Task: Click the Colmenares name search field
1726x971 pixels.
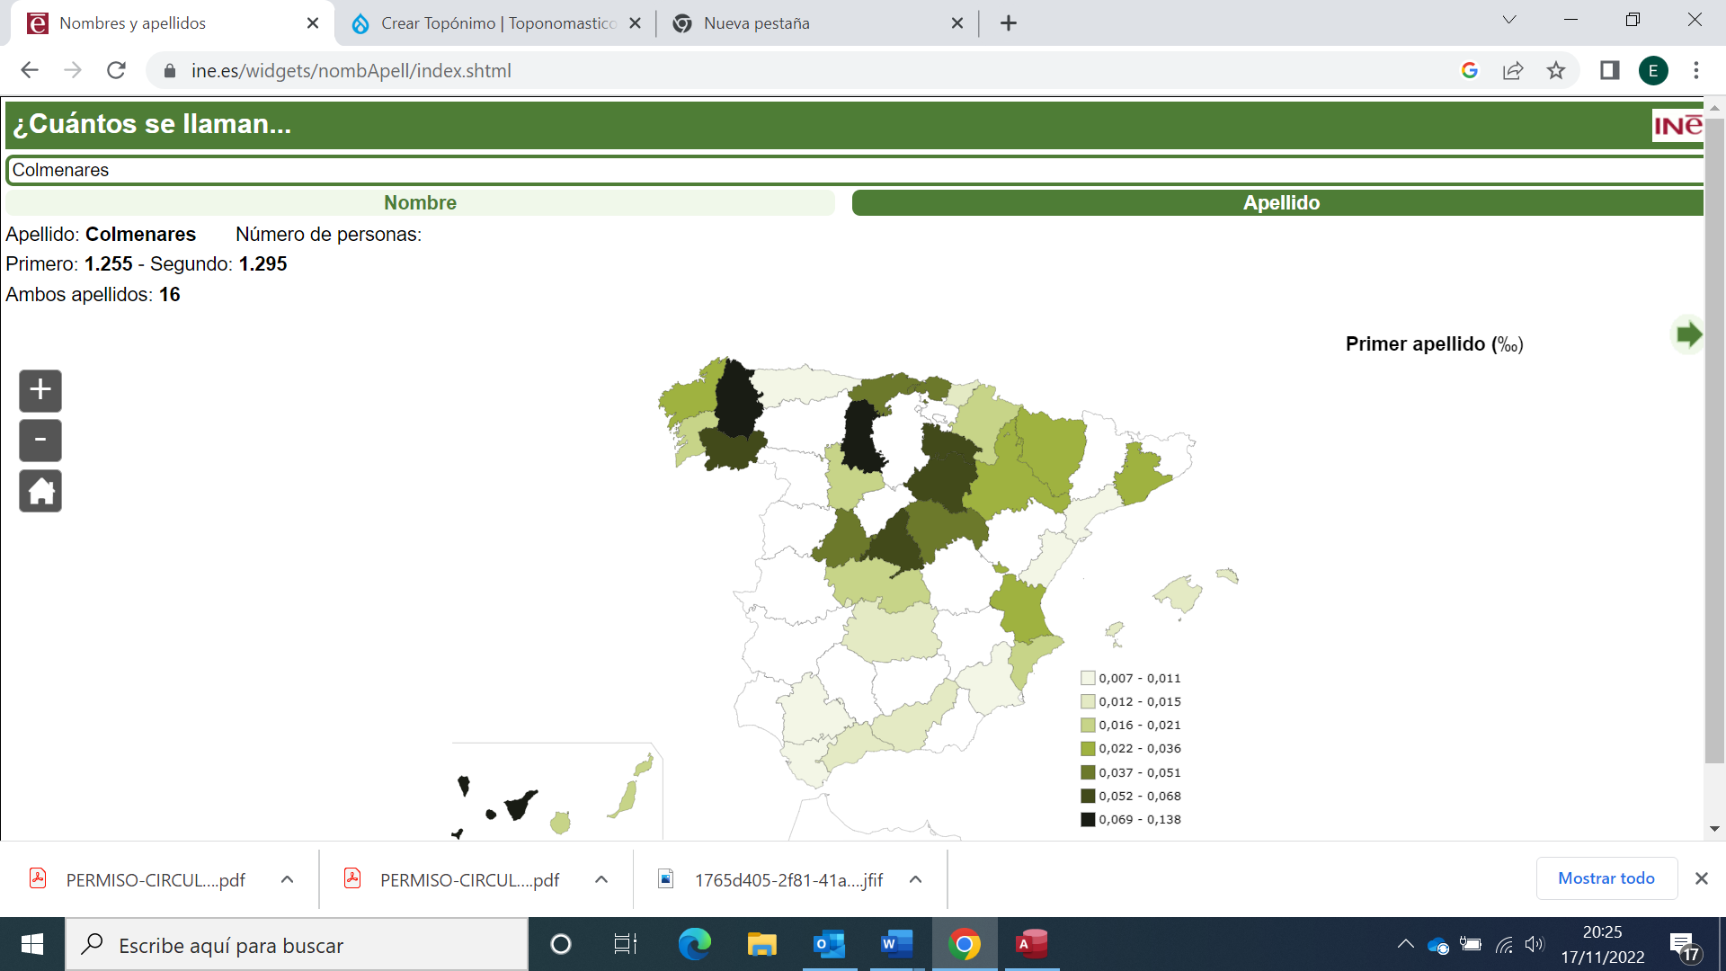Action: coord(854,170)
